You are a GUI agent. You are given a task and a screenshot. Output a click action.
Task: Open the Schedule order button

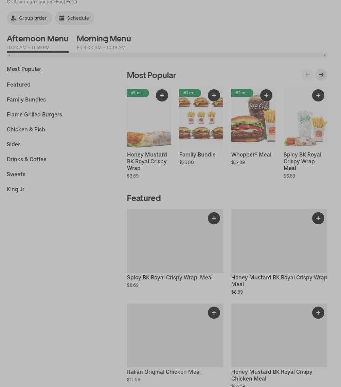point(75,18)
